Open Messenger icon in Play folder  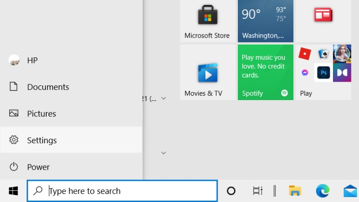point(305,73)
